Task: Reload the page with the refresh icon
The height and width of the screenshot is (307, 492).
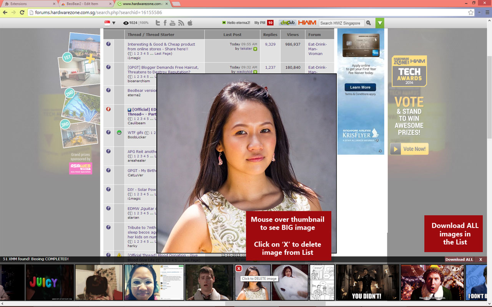Action: (22, 12)
